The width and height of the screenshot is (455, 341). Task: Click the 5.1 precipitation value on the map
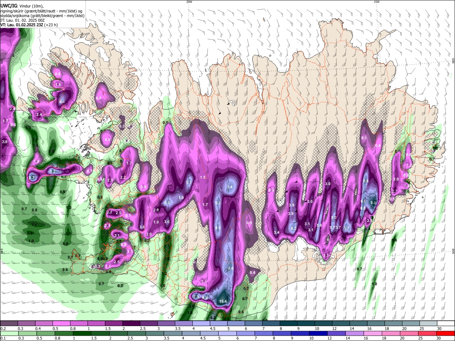(189, 182)
